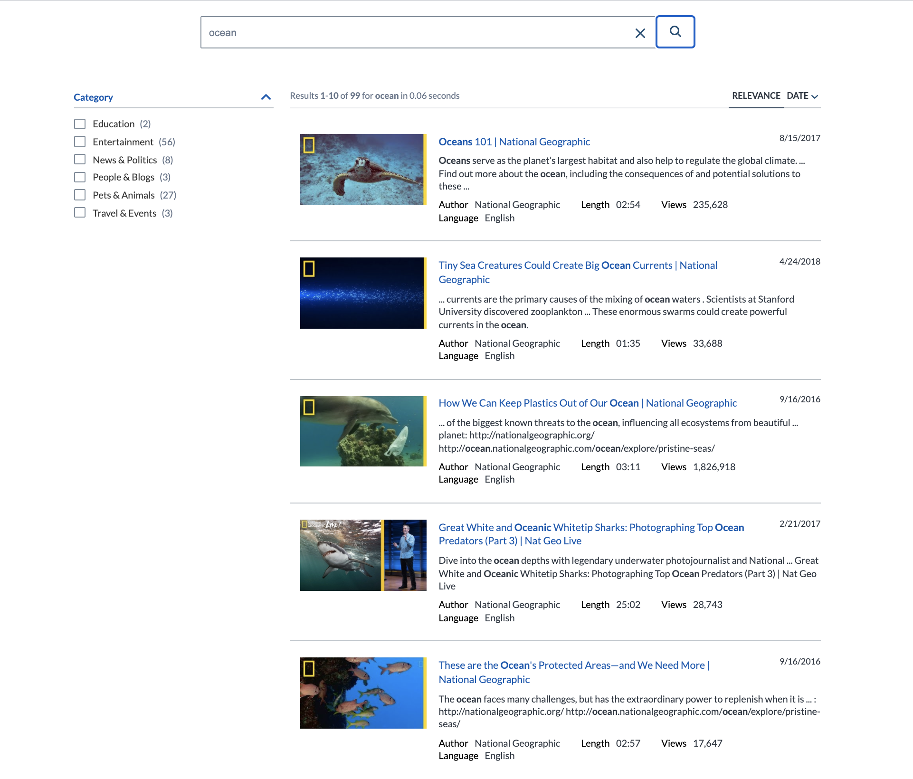Viewport: 913px width, 779px height.
Task: Toggle the Travel & Events checkbox
Action: pyautogui.click(x=80, y=213)
